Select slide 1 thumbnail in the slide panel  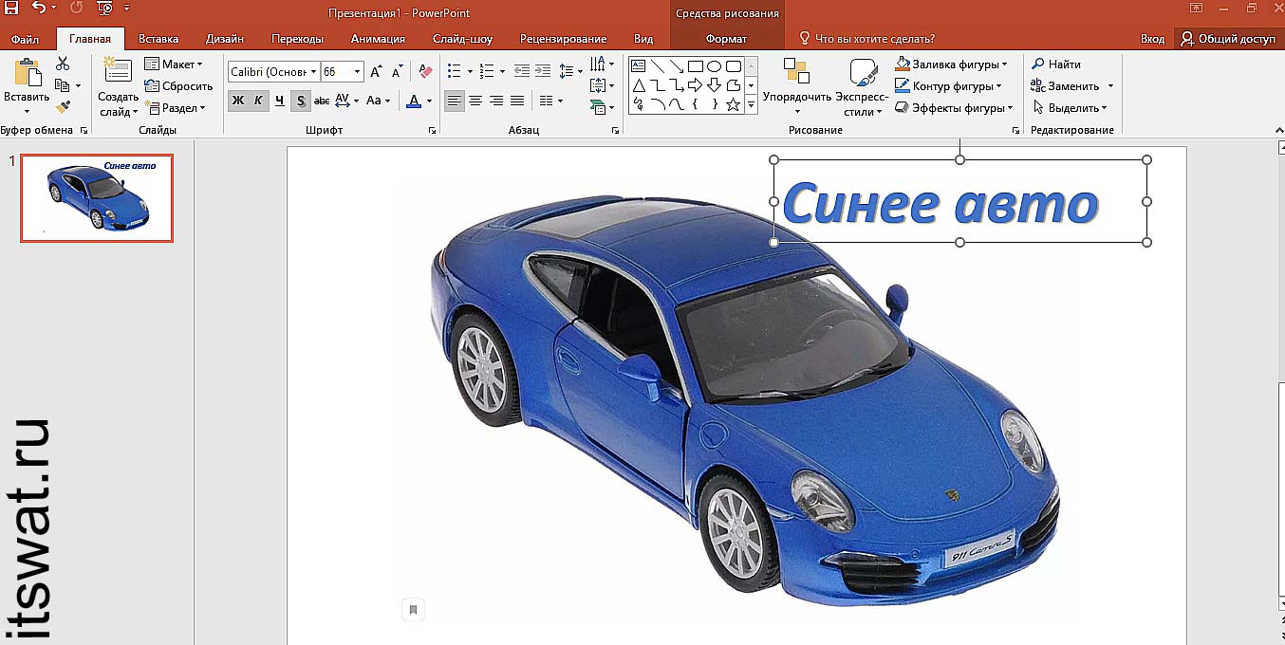(x=97, y=197)
